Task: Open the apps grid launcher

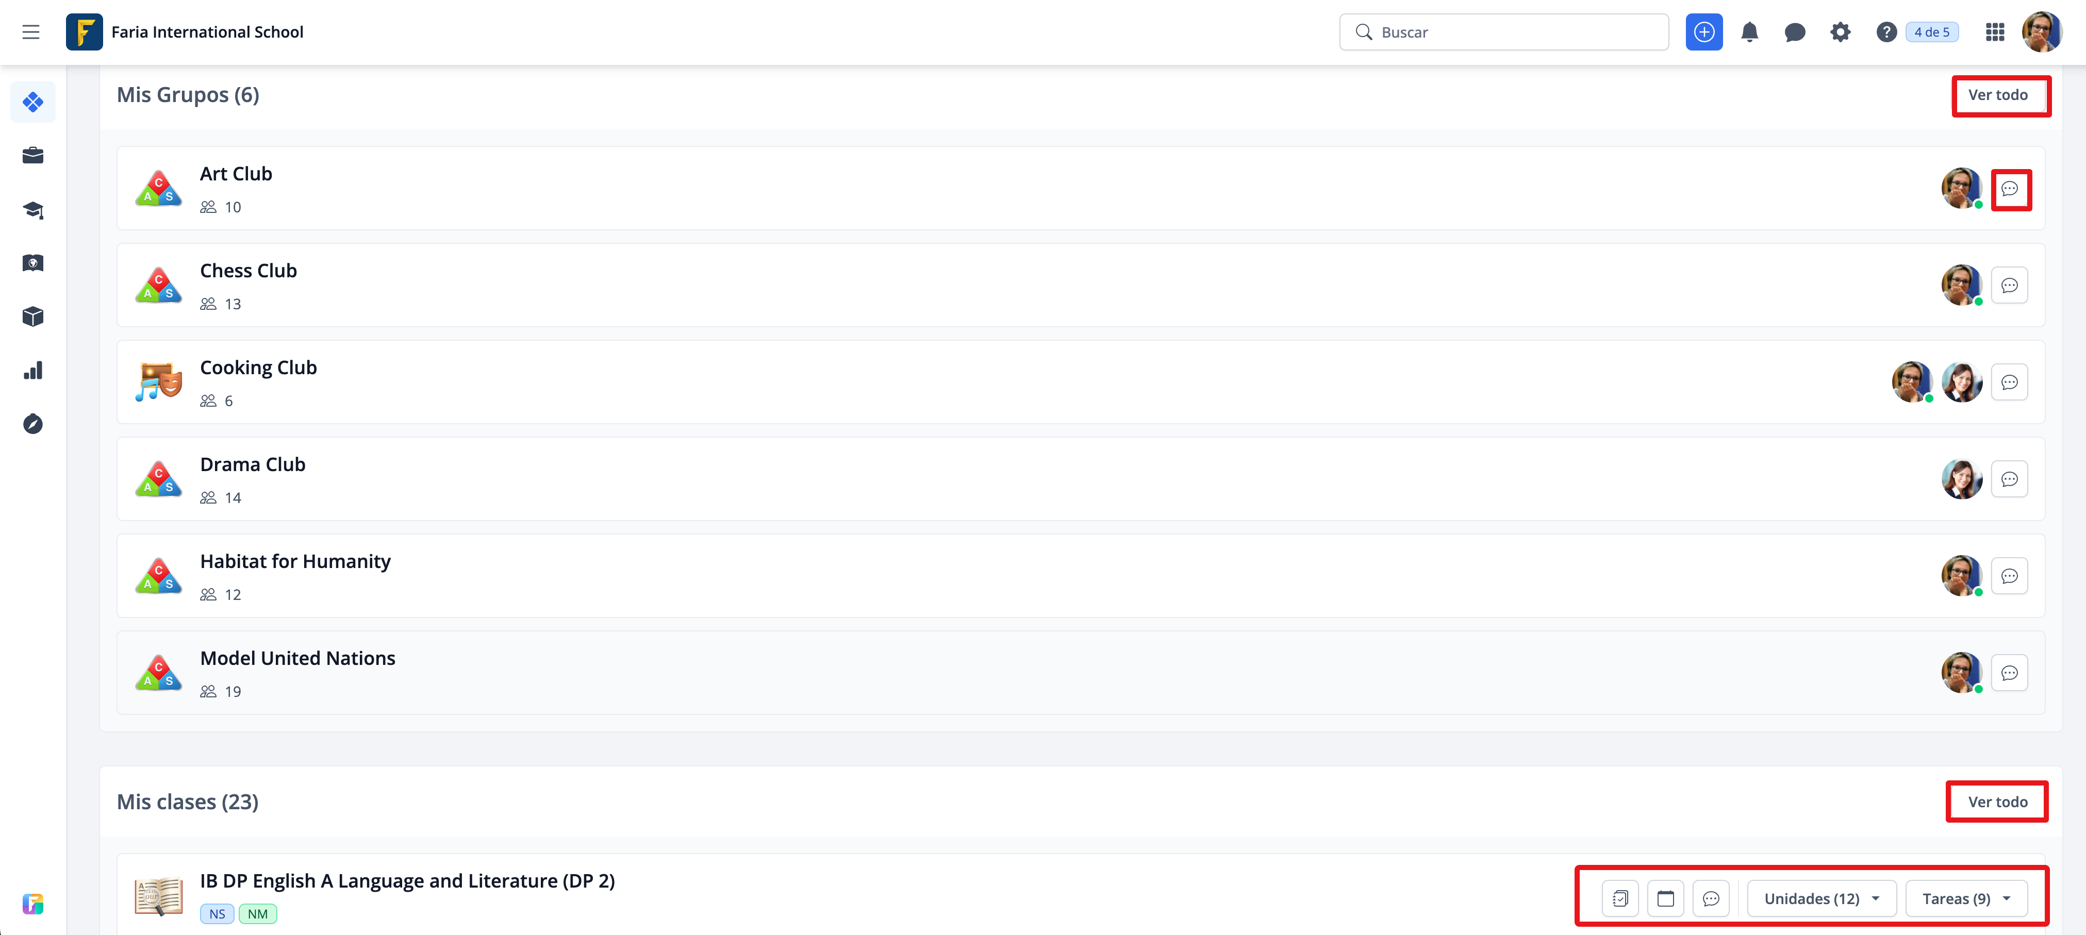Action: 1995,32
